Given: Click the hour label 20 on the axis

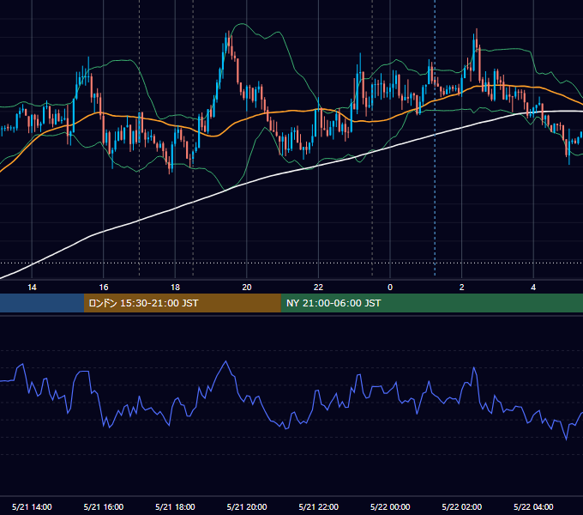Looking at the screenshot, I should [247, 288].
